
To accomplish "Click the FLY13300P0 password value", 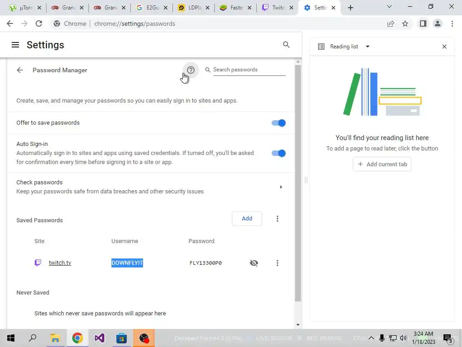I will click(x=206, y=263).
